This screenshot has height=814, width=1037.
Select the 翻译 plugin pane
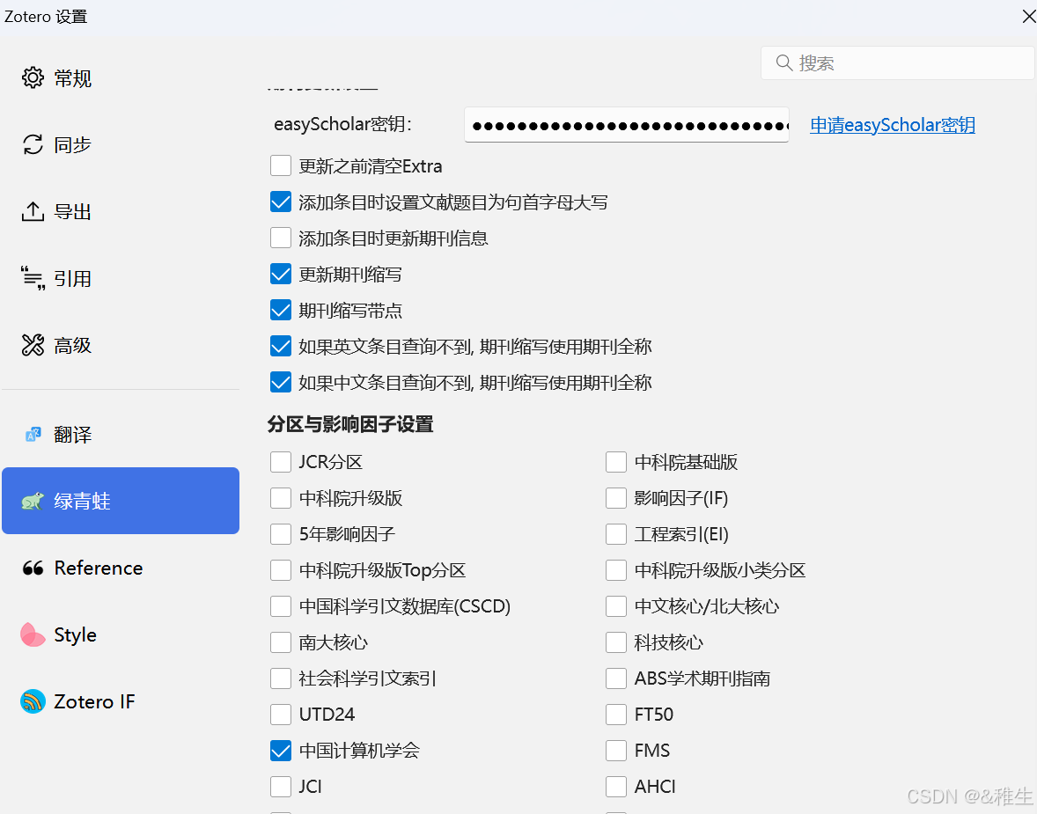[x=121, y=435]
